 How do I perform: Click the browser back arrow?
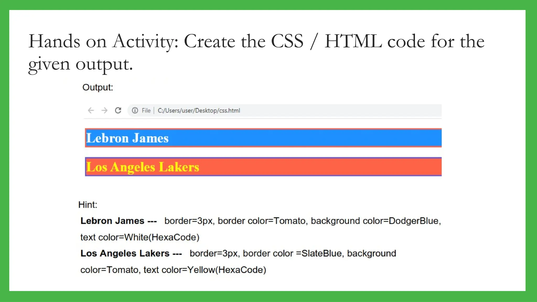tap(91, 110)
